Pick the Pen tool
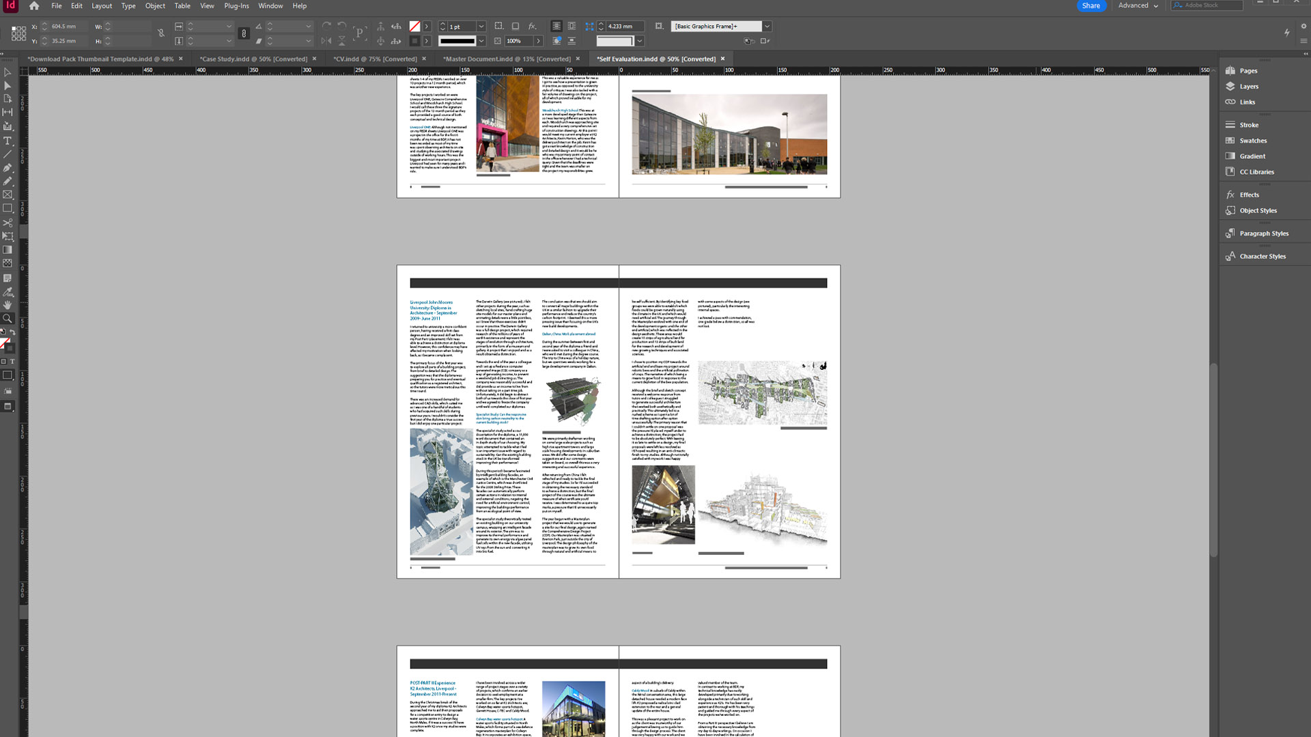1311x737 pixels. (8, 168)
